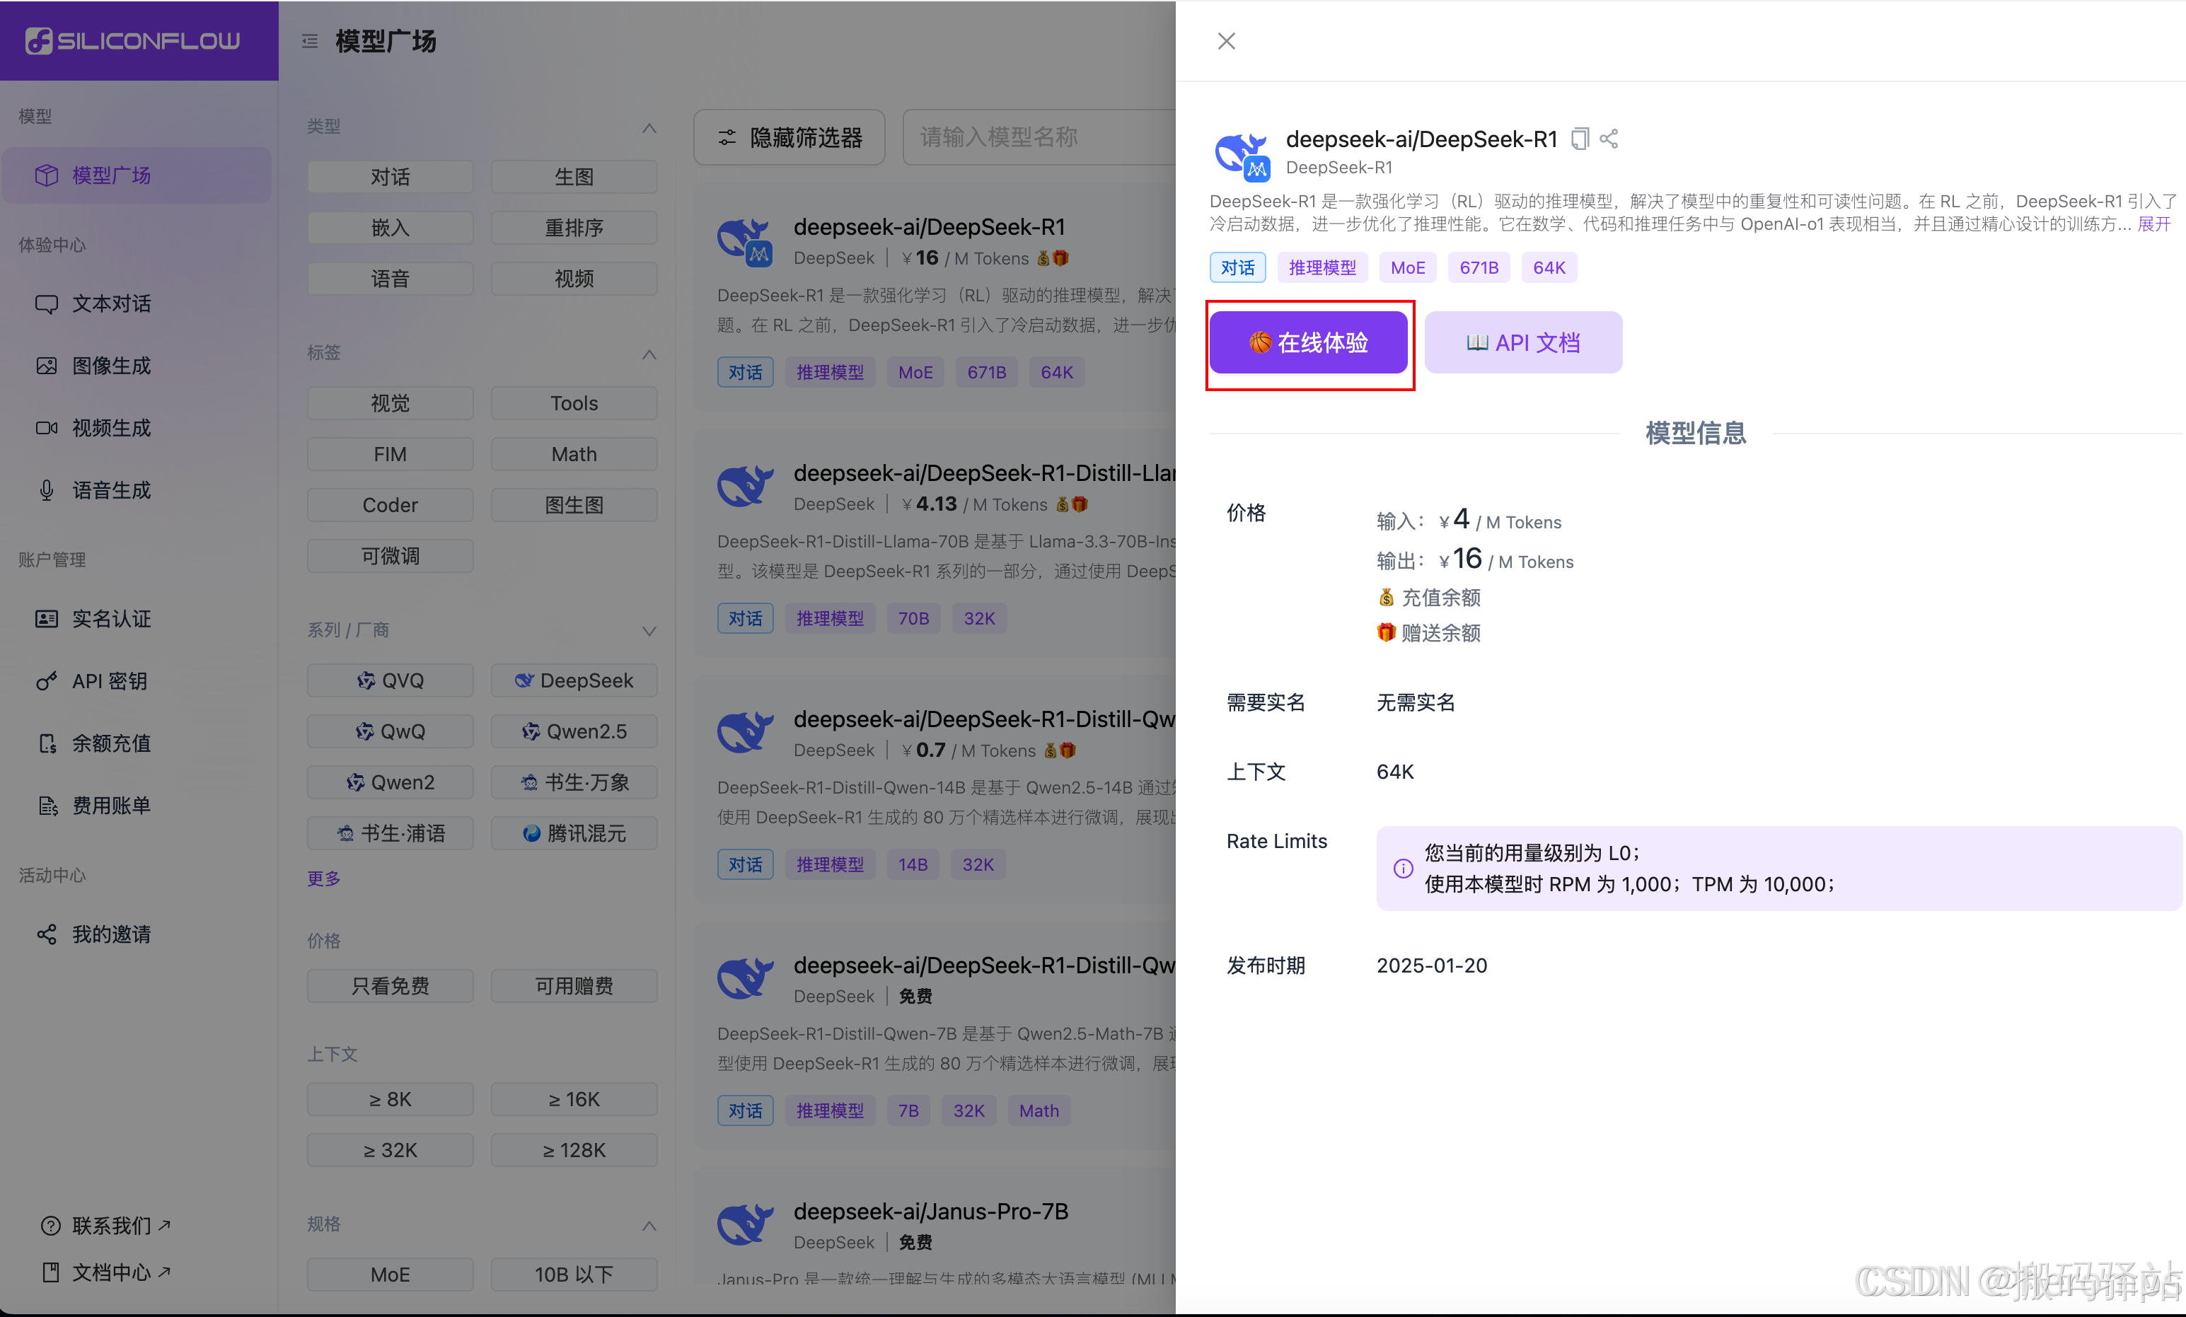Expand the 系列/厂商 filter section

pyautogui.click(x=649, y=632)
